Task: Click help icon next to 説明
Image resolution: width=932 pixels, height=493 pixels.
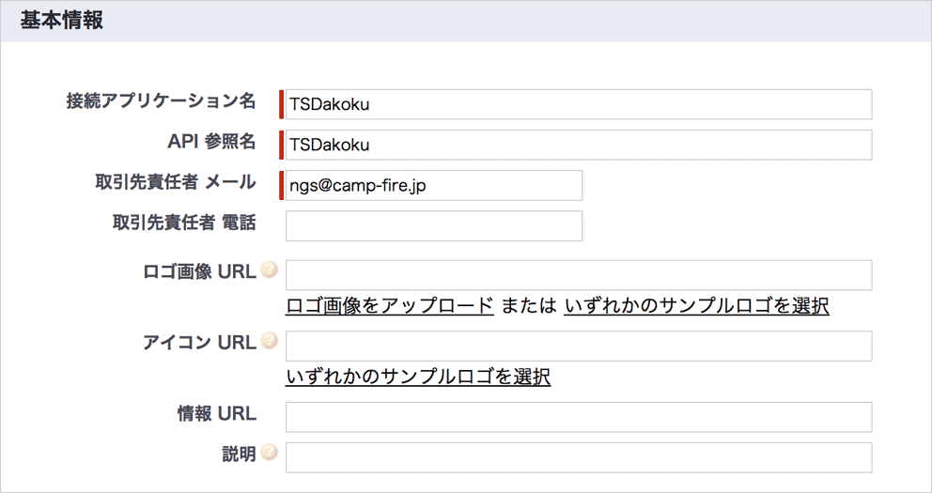Action: [270, 454]
